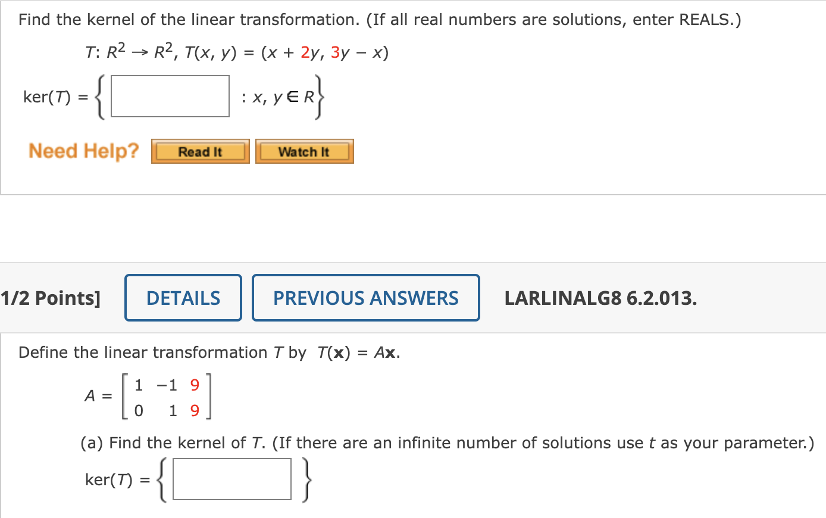The height and width of the screenshot is (518, 826).
Task: Click the Find the kernel instruction text
Action: (238, 19)
